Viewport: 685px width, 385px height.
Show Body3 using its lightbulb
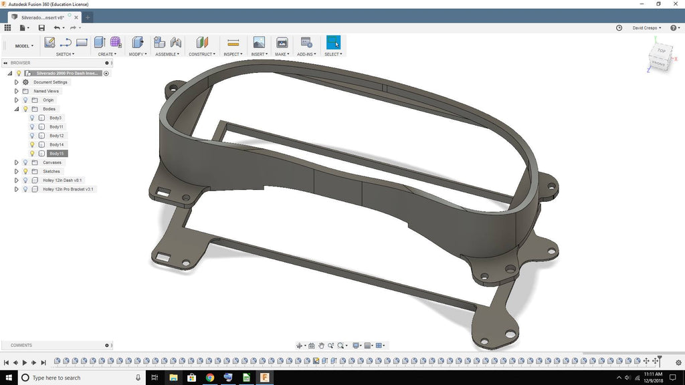(x=31, y=118)
